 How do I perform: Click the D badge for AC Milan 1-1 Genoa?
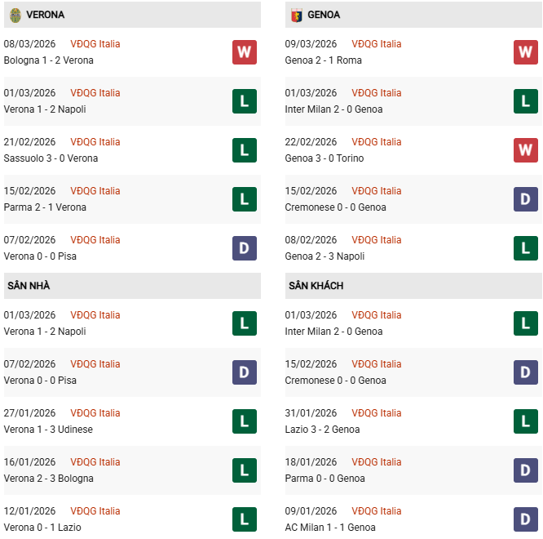click(x=525, y=519)
